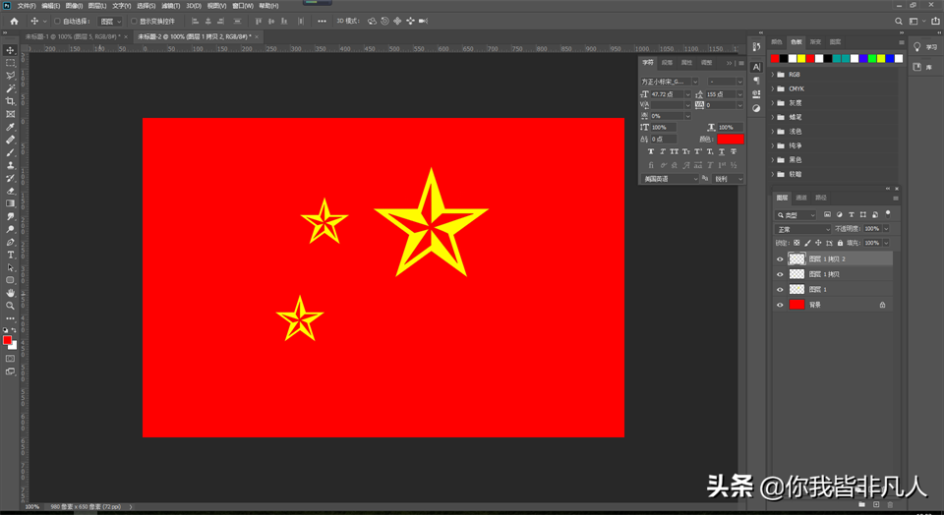Click the yellow swatch in recent colors

tap(800, 58)
